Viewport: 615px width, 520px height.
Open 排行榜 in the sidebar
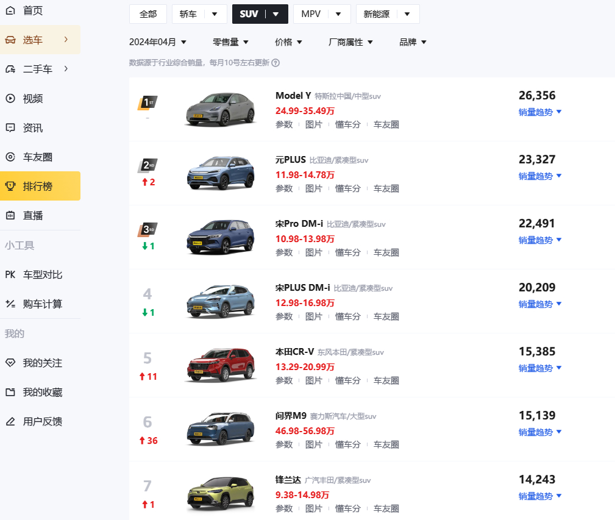[x=40, y=186]
